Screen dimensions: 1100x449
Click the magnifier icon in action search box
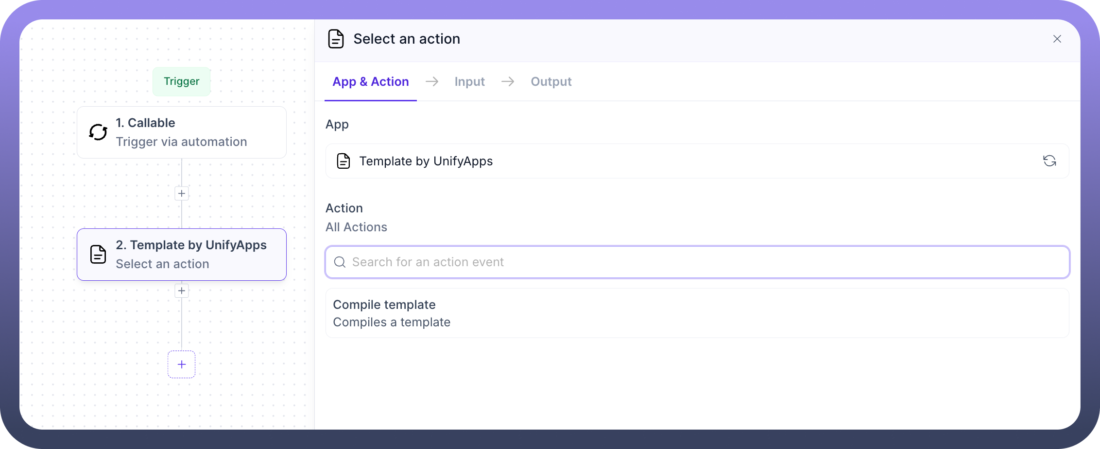click(340, 262)
